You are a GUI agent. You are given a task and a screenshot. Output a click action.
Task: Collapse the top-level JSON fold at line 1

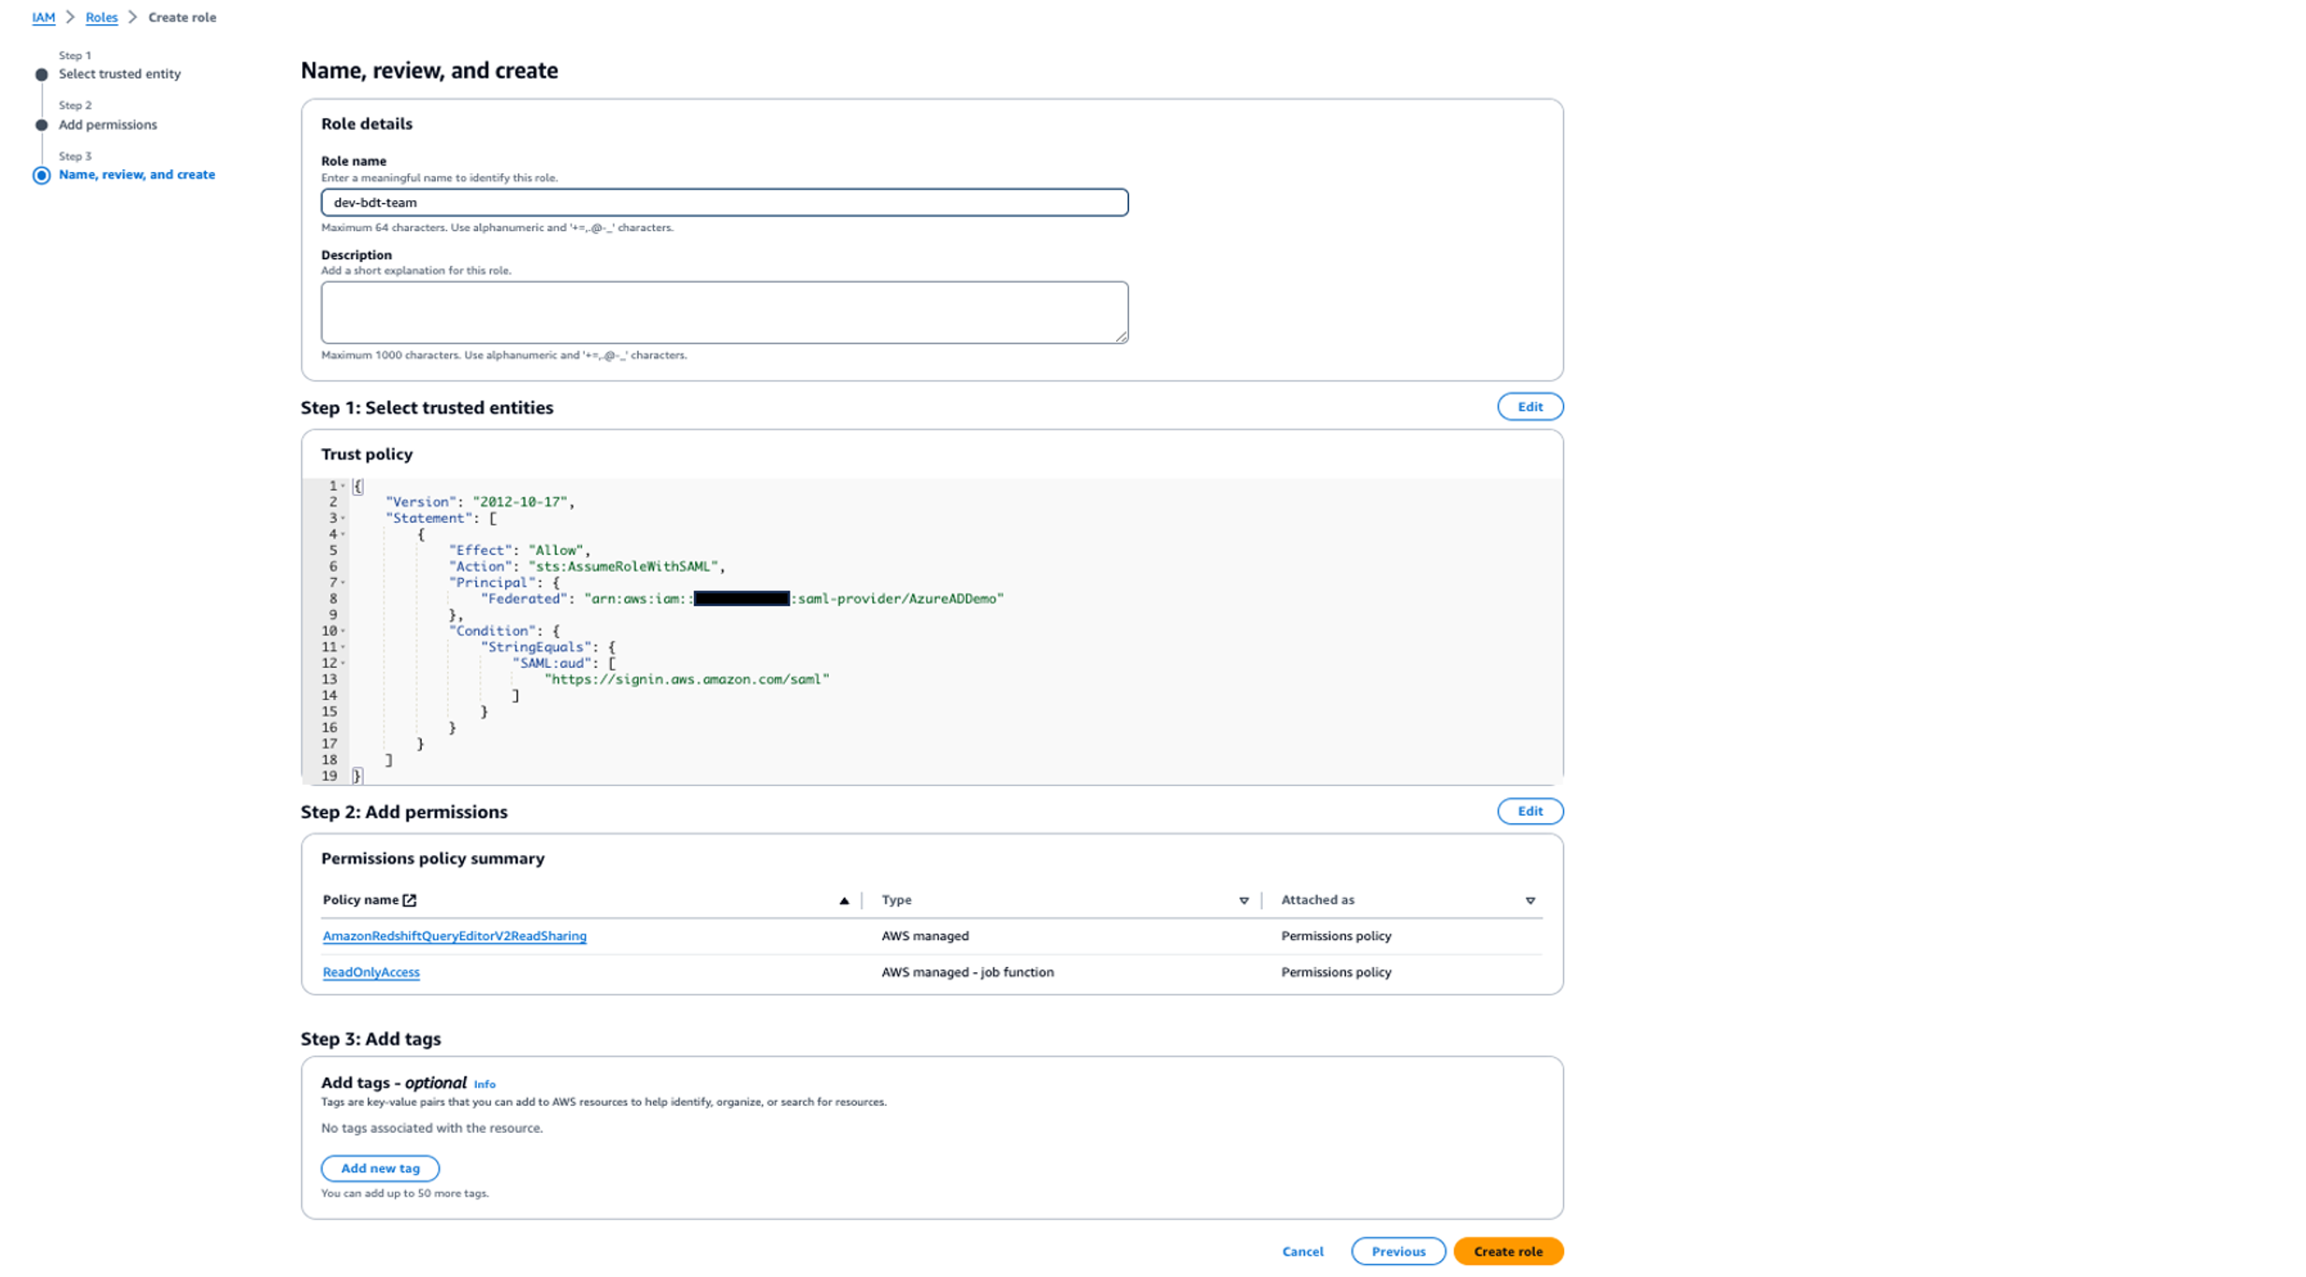344,486
